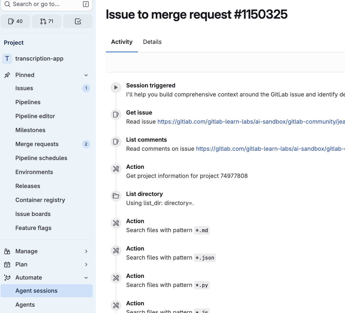This screenshot has height=313, width=345.
Task: Click tool icon beside project information action
Action: pos(116,169)
